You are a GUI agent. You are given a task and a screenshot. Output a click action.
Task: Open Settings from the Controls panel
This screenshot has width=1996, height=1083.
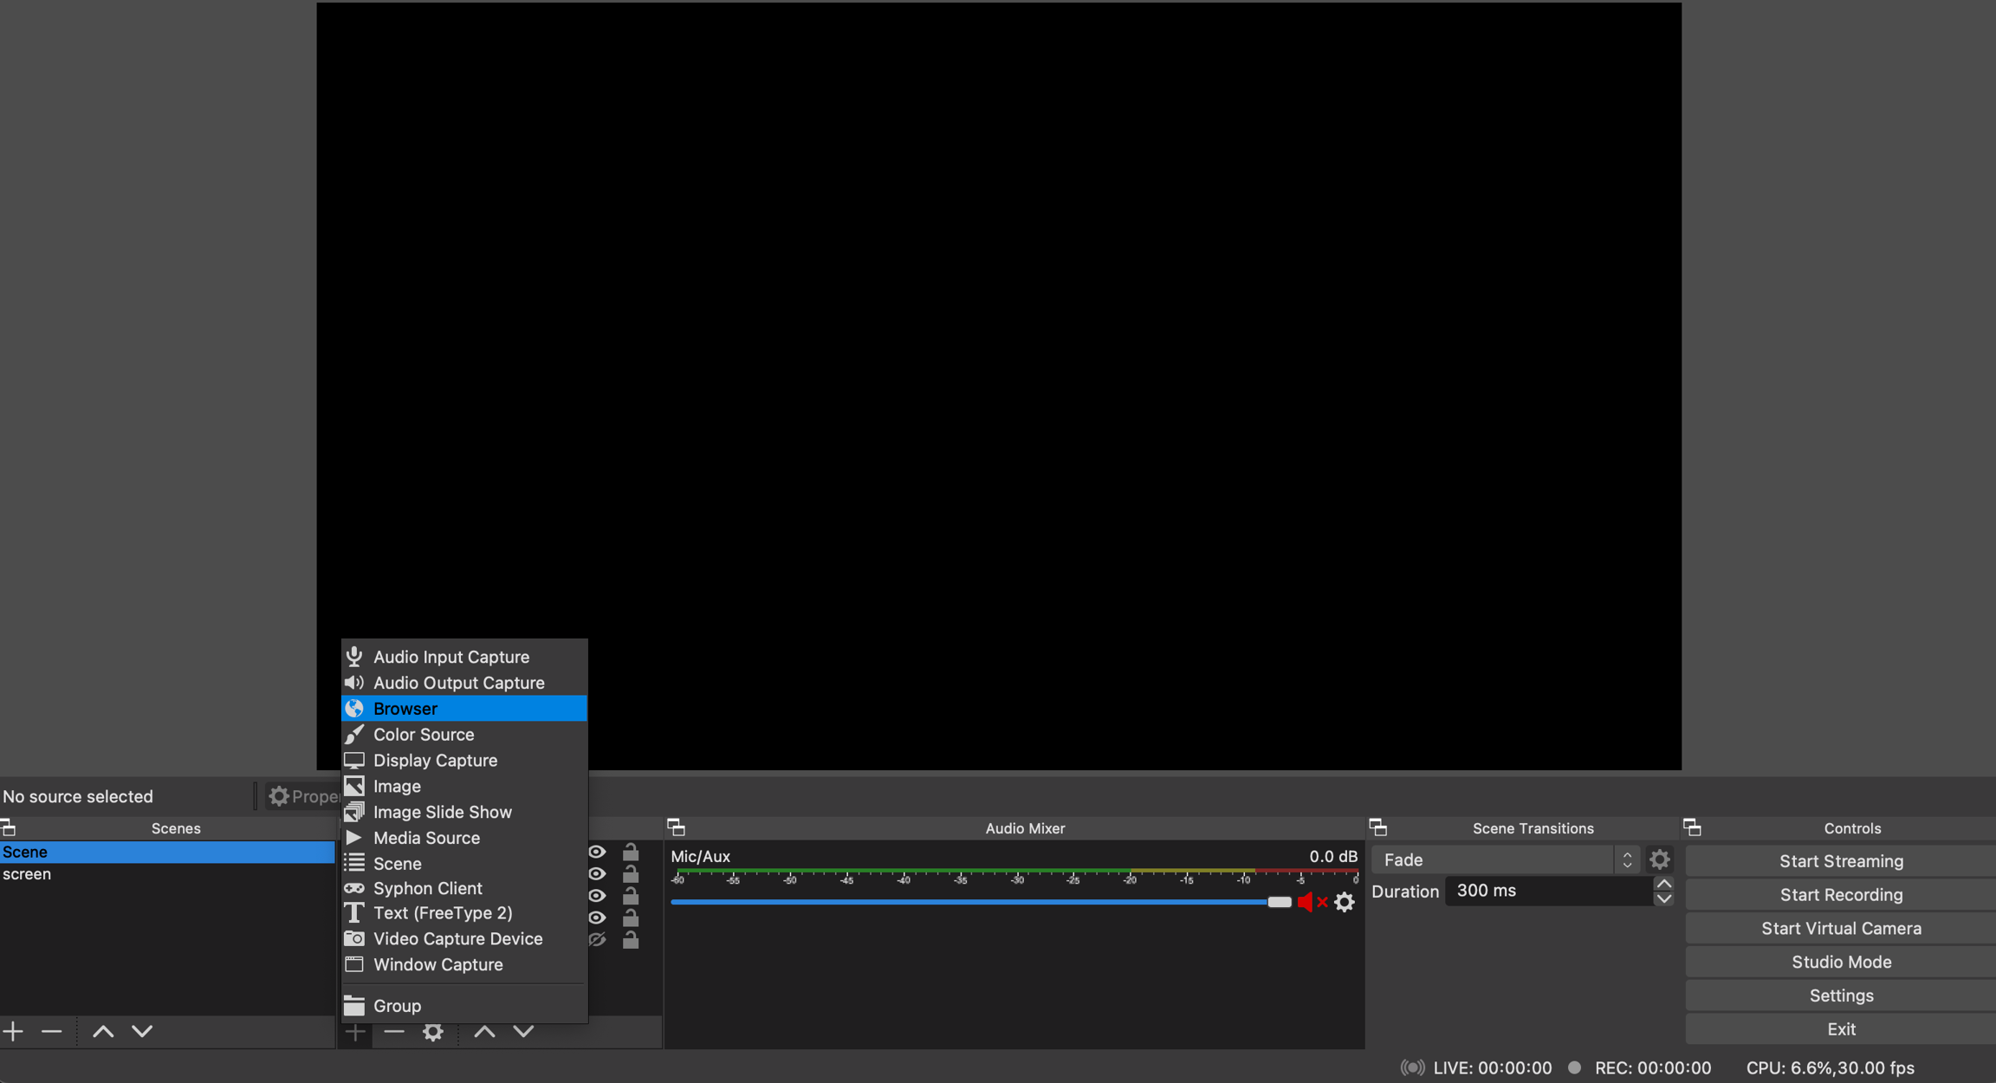[1841, 995]
